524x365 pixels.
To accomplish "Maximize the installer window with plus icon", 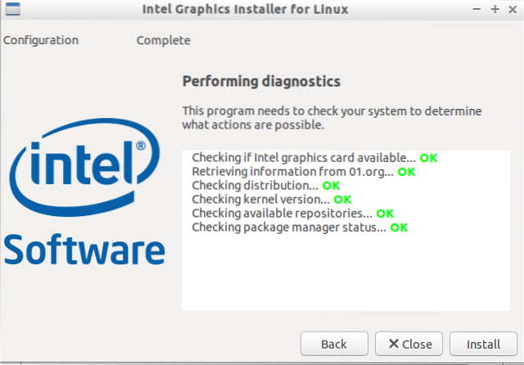I will pos(495,9).
